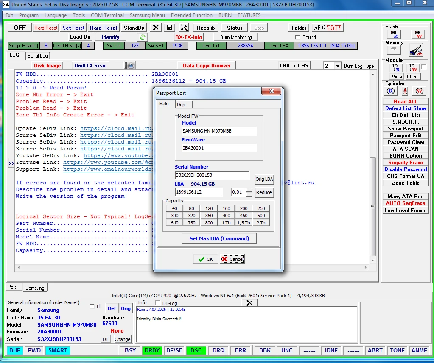Click the Orig LBA button
The height and width of the screenshot is (363, 434).
pos(264,179)
